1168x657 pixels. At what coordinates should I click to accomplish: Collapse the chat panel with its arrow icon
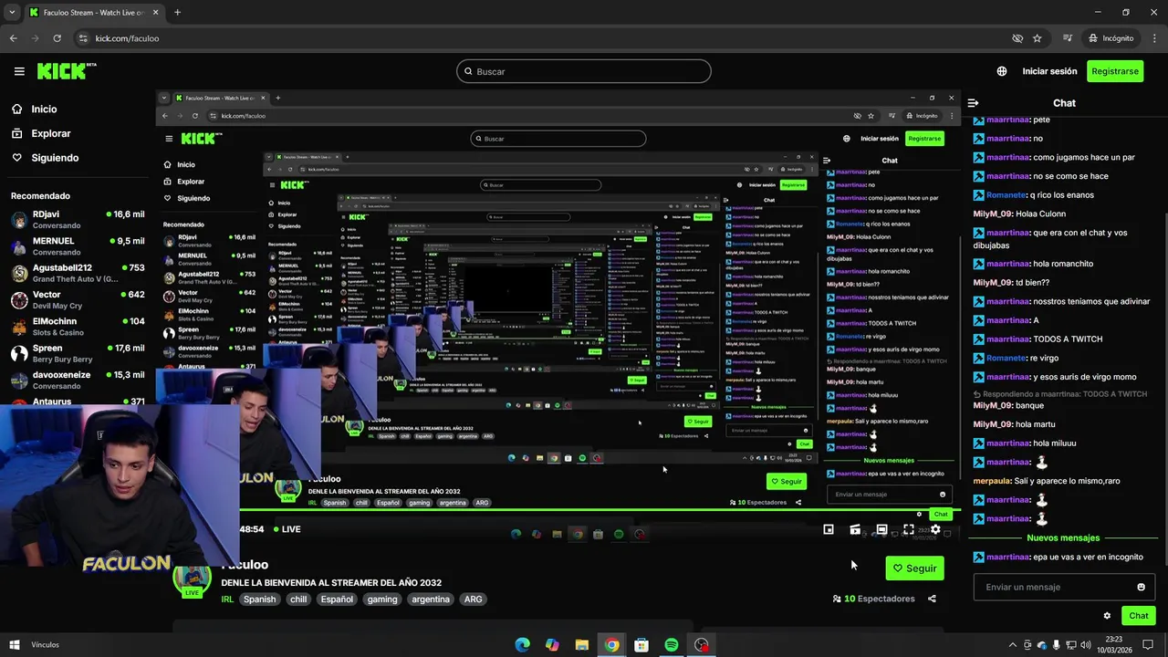(x=973, y=103)
